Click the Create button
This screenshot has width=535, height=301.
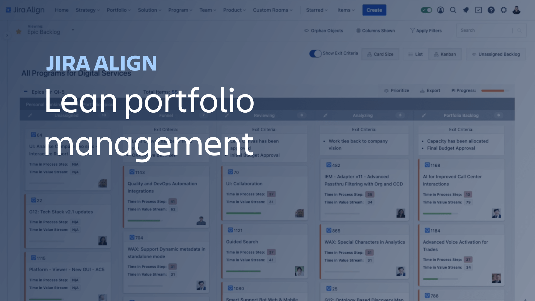click(x=374, y=10)
